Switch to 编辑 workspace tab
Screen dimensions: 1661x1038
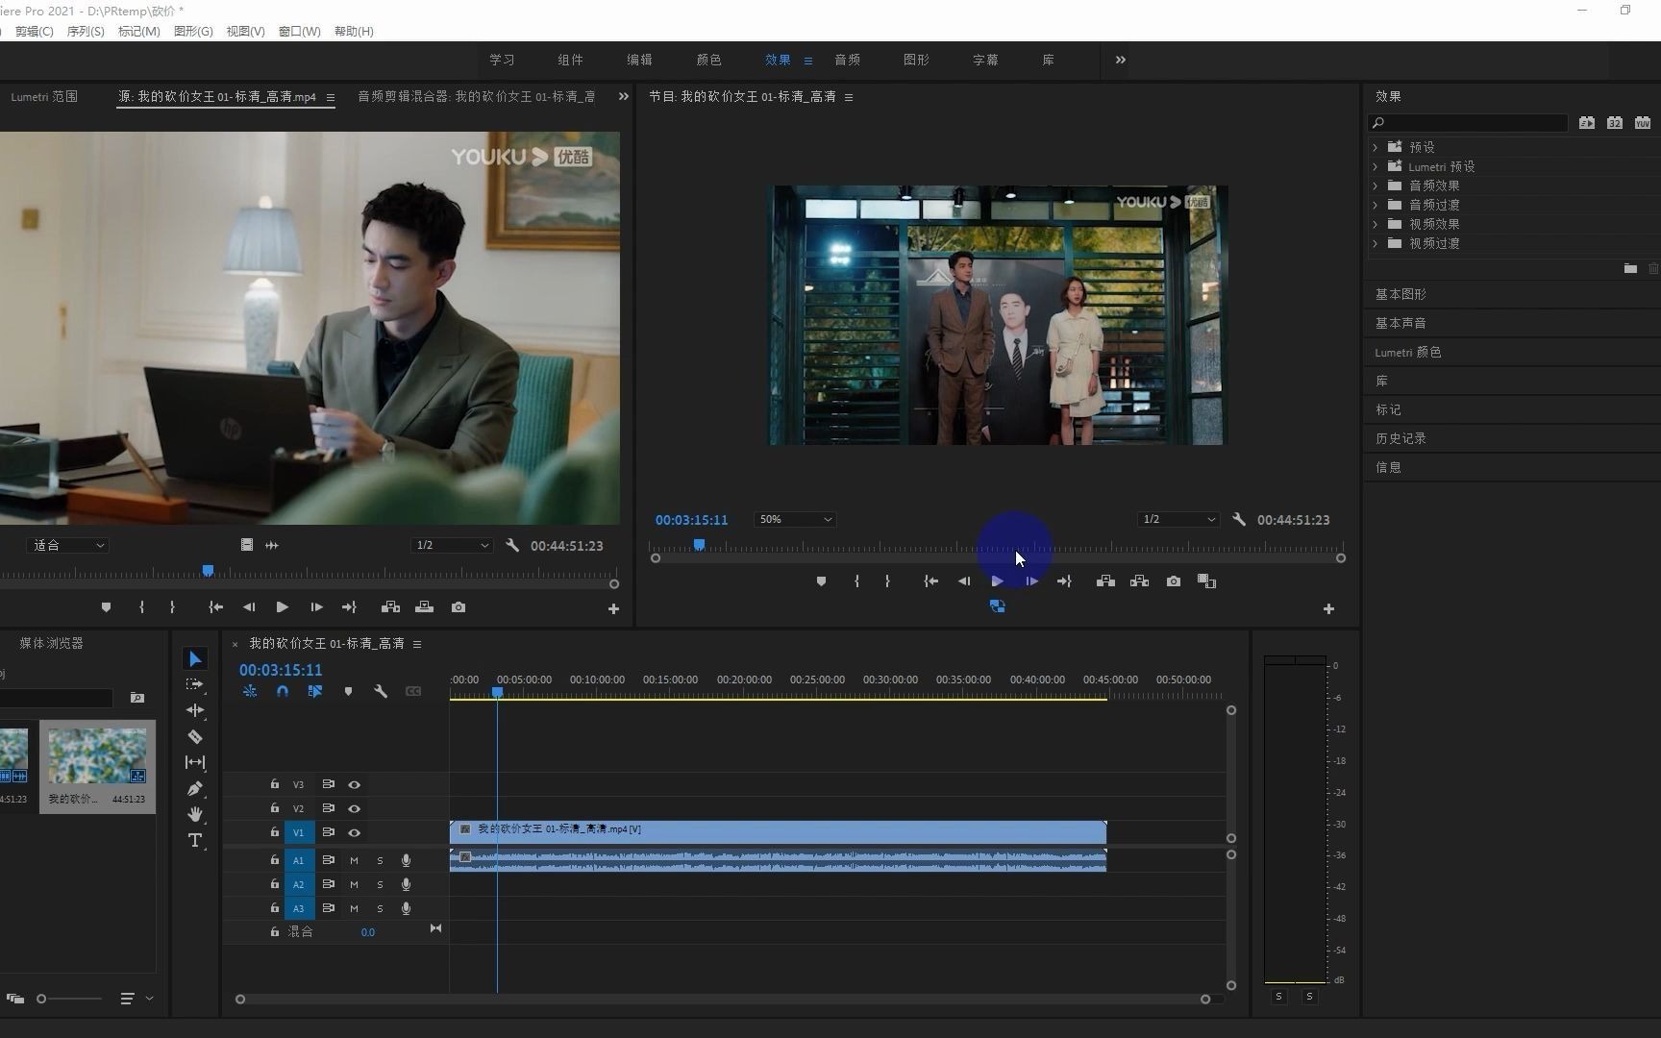(639, 60)
